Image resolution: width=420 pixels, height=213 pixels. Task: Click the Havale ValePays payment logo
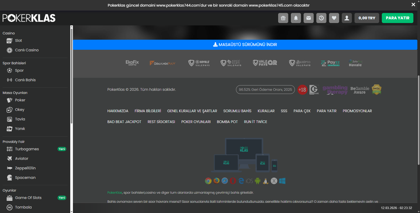click(x=199, y=63)
